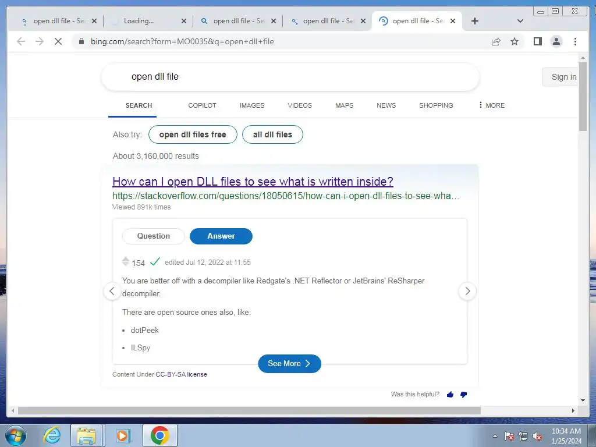Image resolution: width=596 pixels, height=447 pixels.
Task: Open volume speaker tray icon
Action: [x=537, y=436]
